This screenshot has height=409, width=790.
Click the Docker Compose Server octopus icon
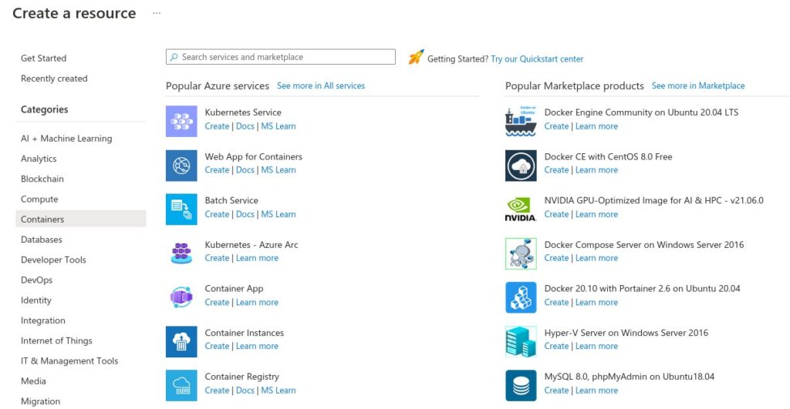(521, 253)
